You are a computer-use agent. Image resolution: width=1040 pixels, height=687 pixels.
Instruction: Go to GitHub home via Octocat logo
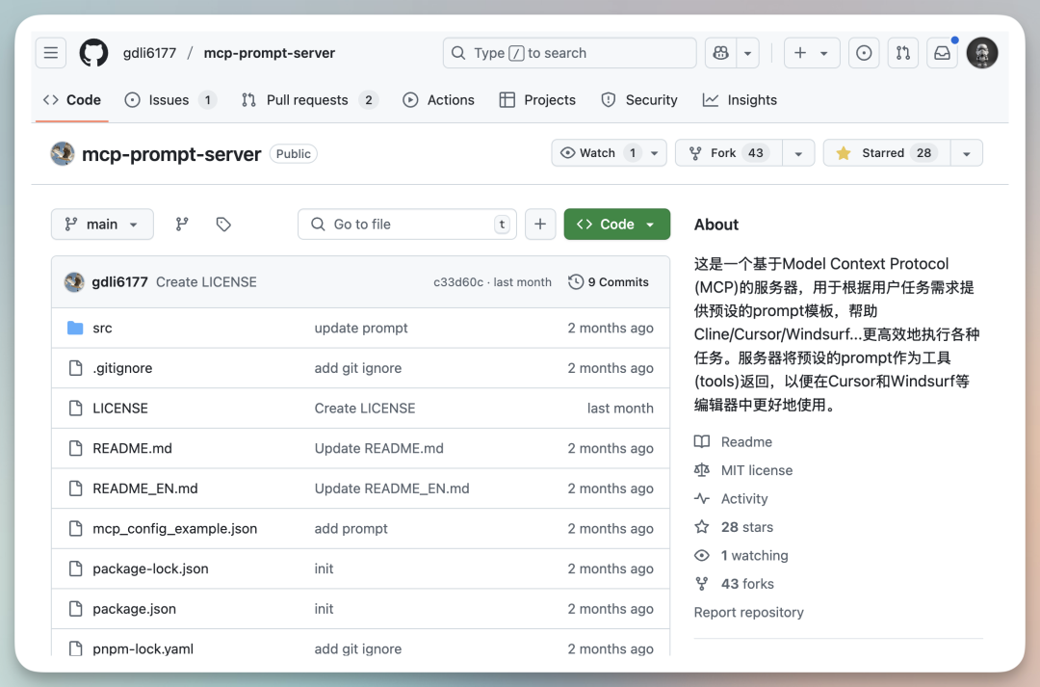coord(93,53)
